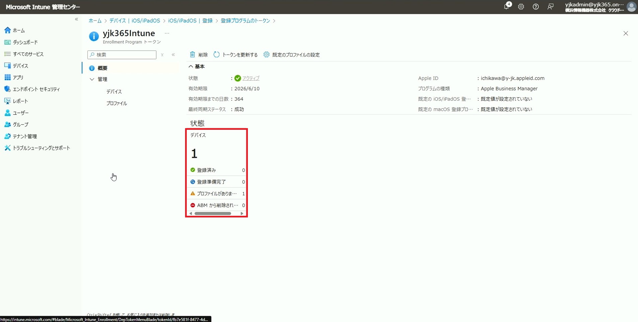
Task: Click the help question mark icon
Action: pyautogui.click(x=536, y=7)
